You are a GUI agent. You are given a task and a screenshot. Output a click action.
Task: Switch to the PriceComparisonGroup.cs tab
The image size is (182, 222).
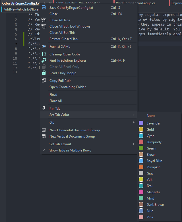tap(135, 3)
